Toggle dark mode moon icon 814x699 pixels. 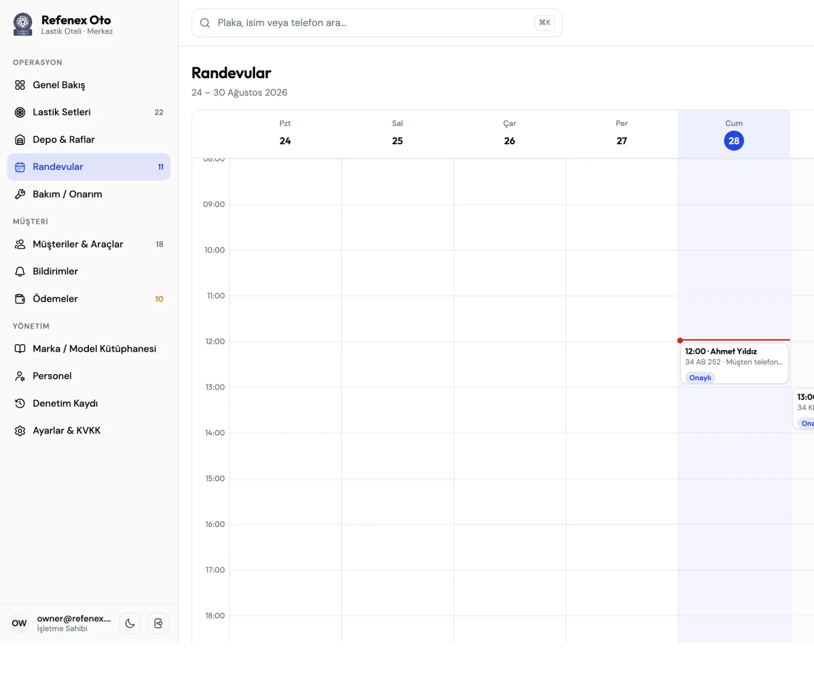[130, 623]
